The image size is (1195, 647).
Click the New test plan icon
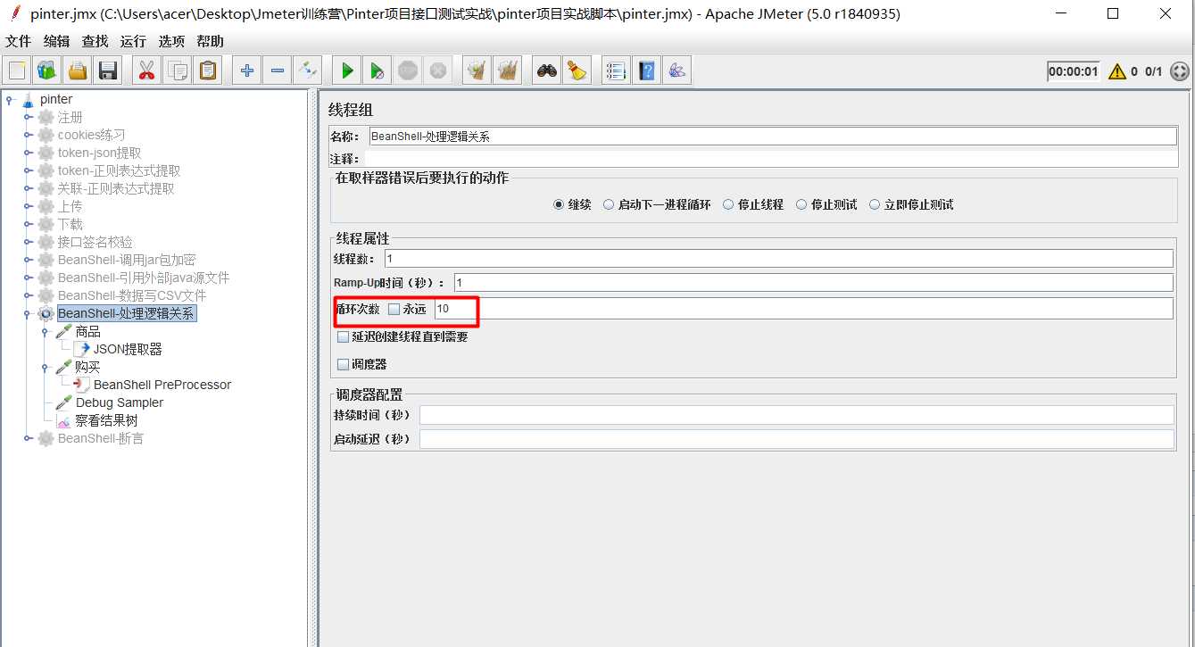(x=17, y=71)
